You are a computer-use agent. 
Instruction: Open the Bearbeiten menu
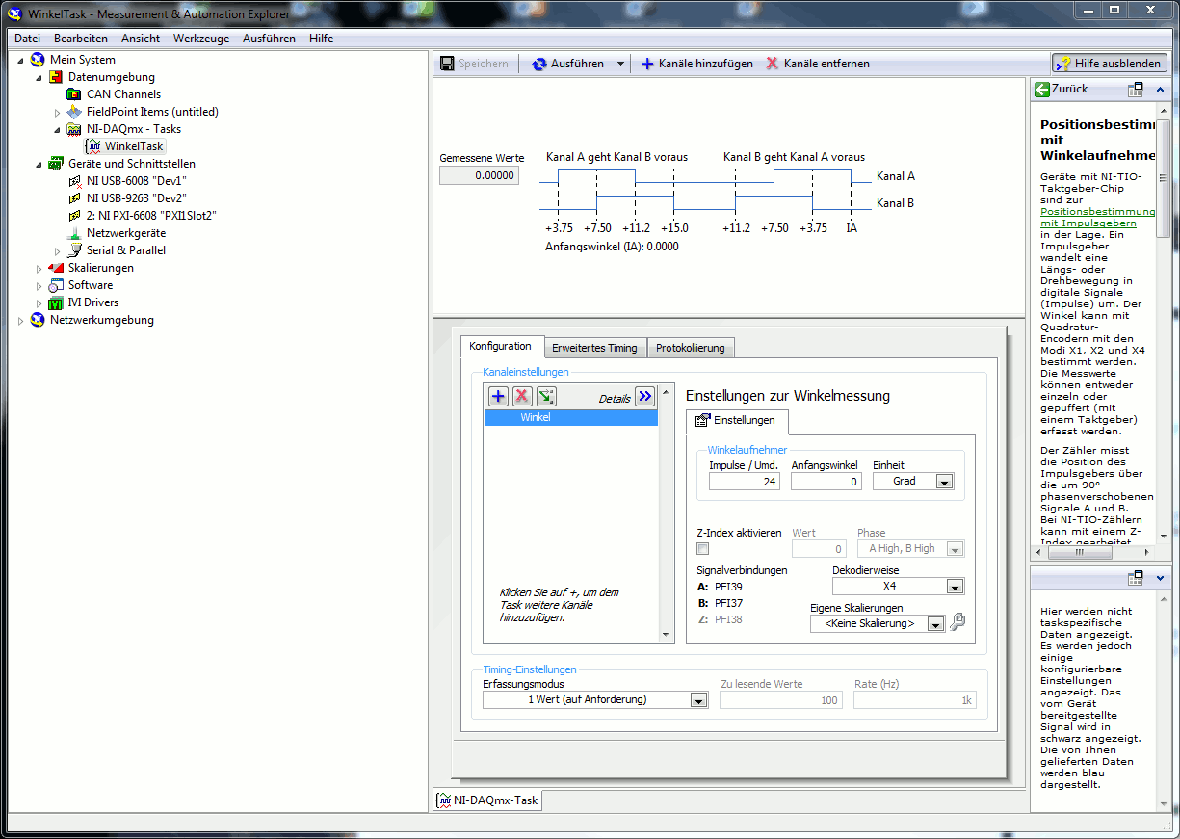[x=81, y=39]
